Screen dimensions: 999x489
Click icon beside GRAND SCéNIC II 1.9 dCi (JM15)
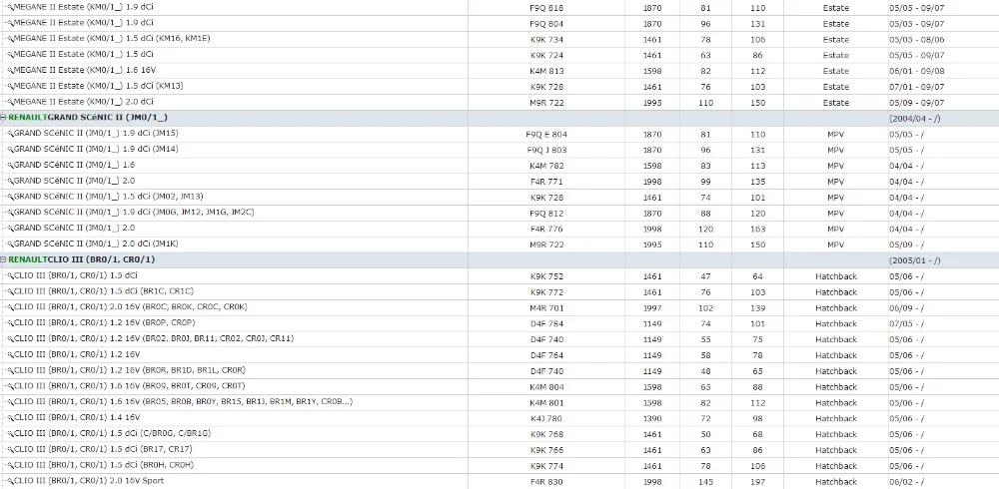tap(10, 135)
